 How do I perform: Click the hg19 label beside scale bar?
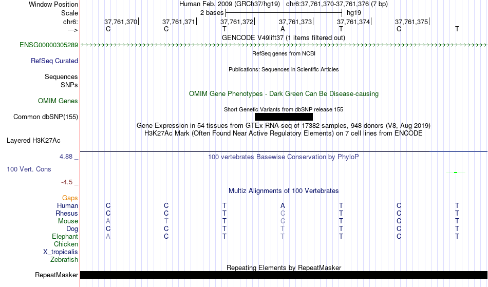pyautogui.click(x=354, y=13)
